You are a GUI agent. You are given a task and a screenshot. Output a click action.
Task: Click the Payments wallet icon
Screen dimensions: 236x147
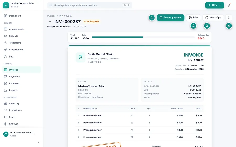pos(6,77)
